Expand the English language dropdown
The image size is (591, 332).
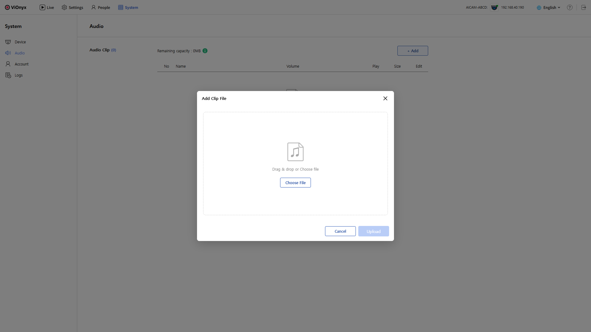tap(549, 7)
